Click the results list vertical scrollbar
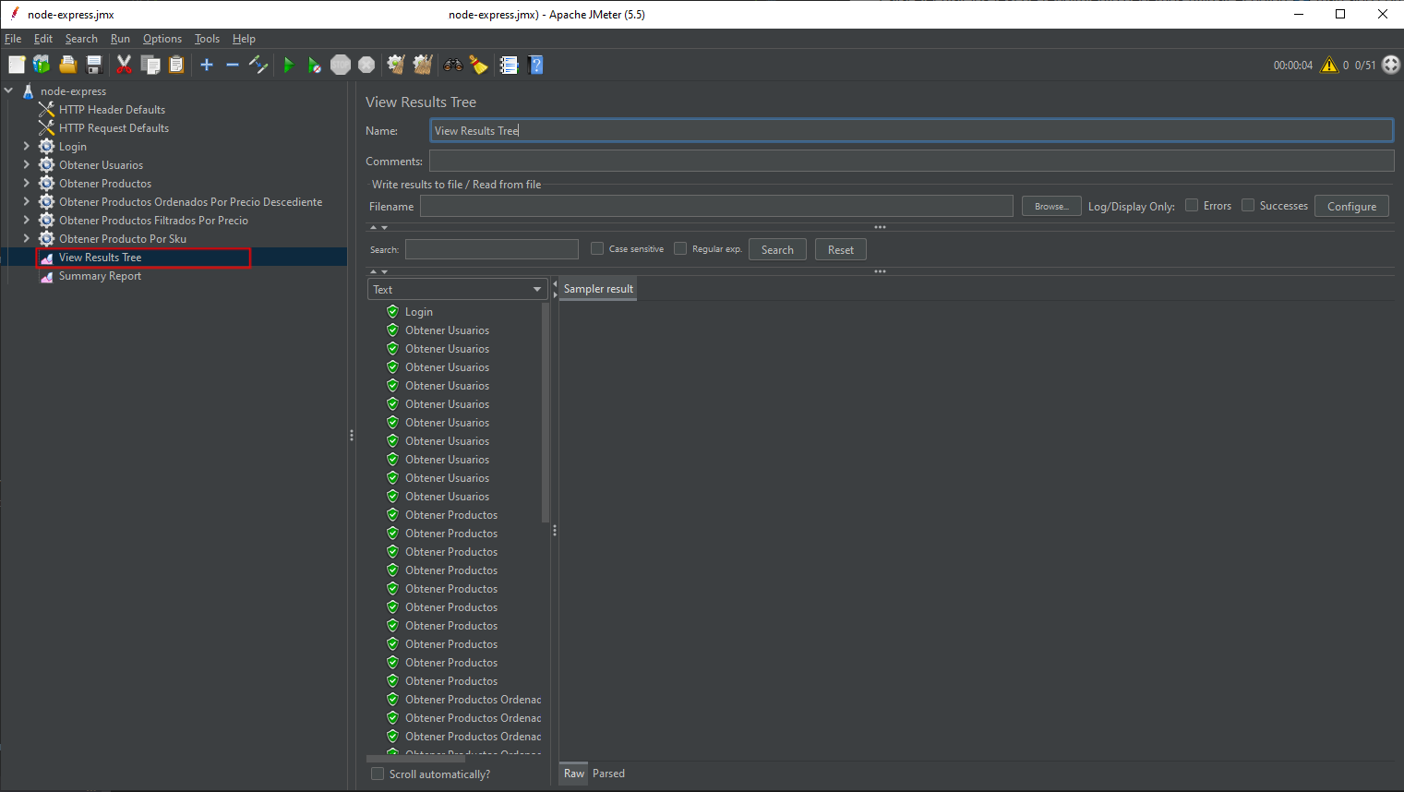 click(x=546, y=413)
